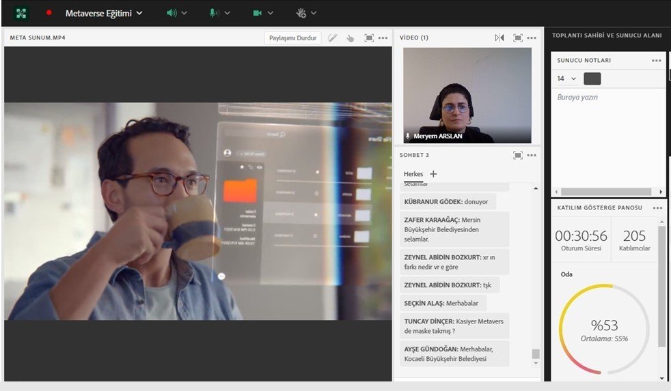Click ZEYNEL ABİDİN BOZKURT 'xr ın farkı' message
Screen dimensions: 671x391
454,262
